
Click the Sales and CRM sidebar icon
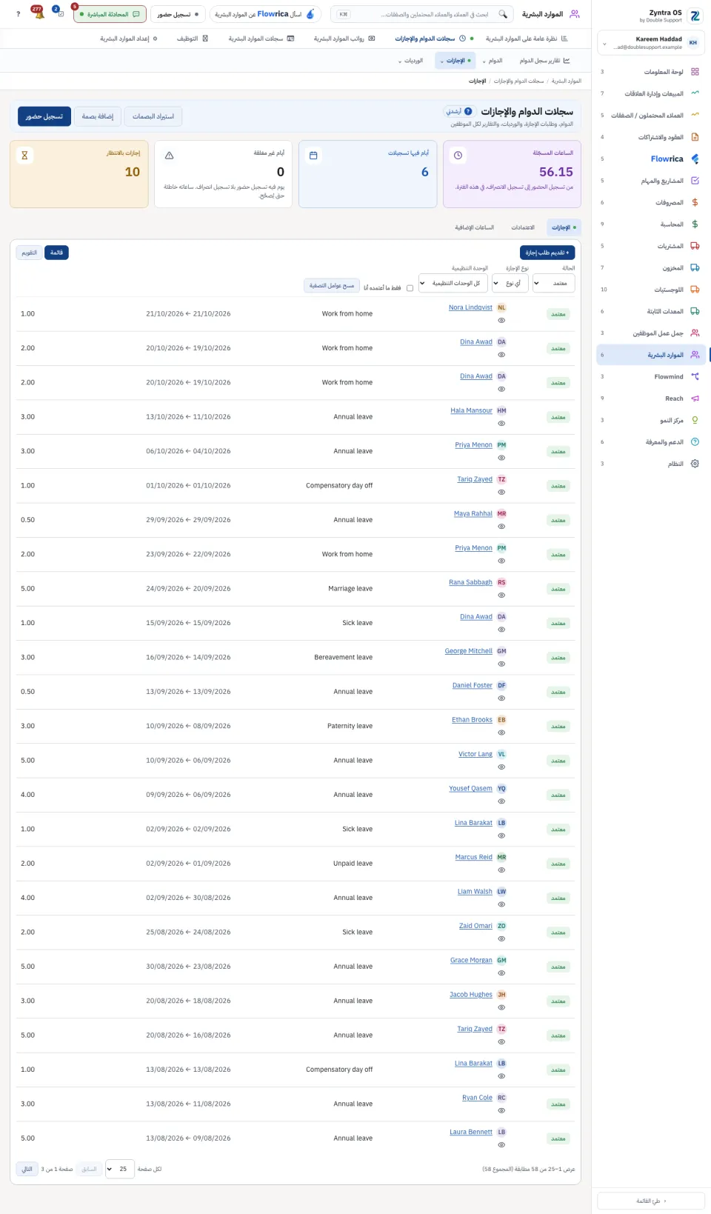(695, 93)
